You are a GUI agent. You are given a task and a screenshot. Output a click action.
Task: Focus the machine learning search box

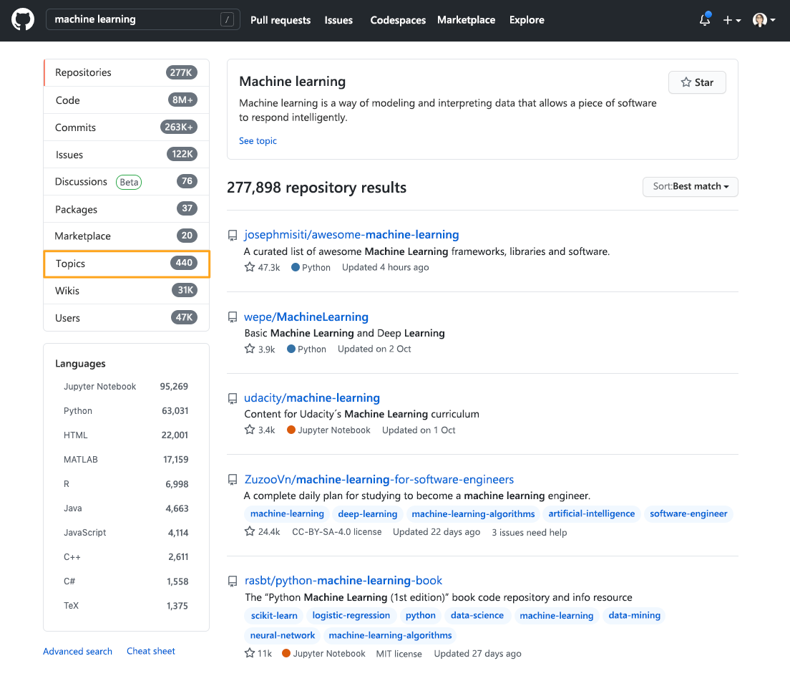click(142, 19)
